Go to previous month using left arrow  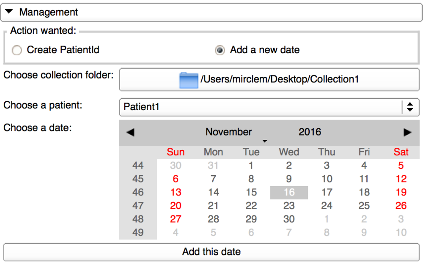click(130, 132)
